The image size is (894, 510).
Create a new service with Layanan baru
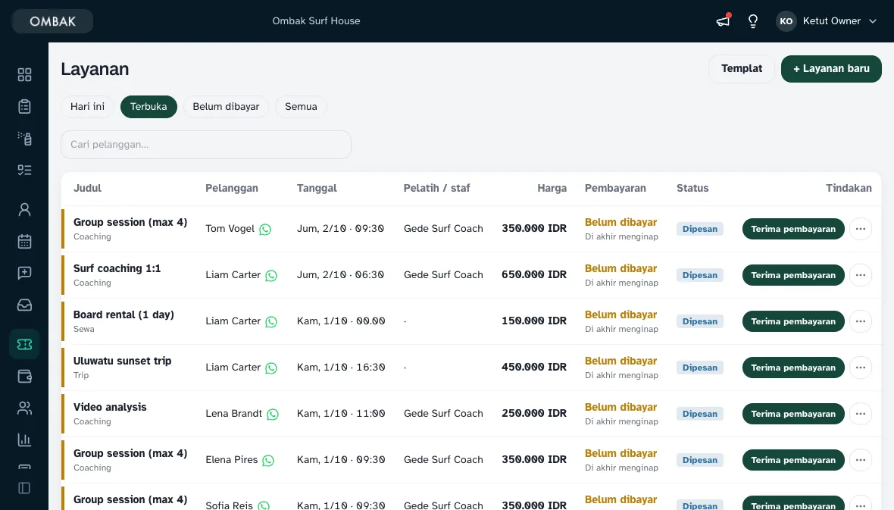(831, 68)
